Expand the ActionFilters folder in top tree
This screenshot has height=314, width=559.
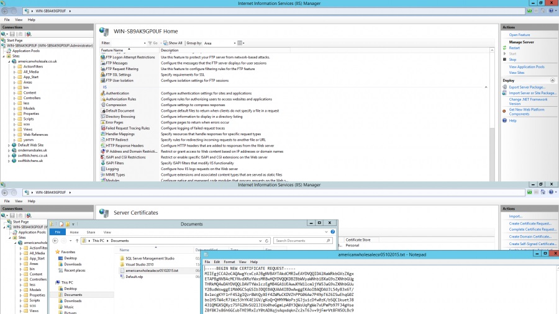coord(15,66)
